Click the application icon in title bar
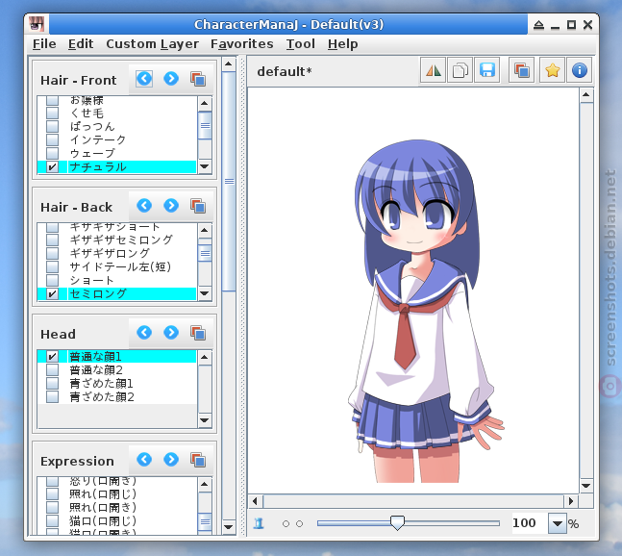 tap(37, 25)
